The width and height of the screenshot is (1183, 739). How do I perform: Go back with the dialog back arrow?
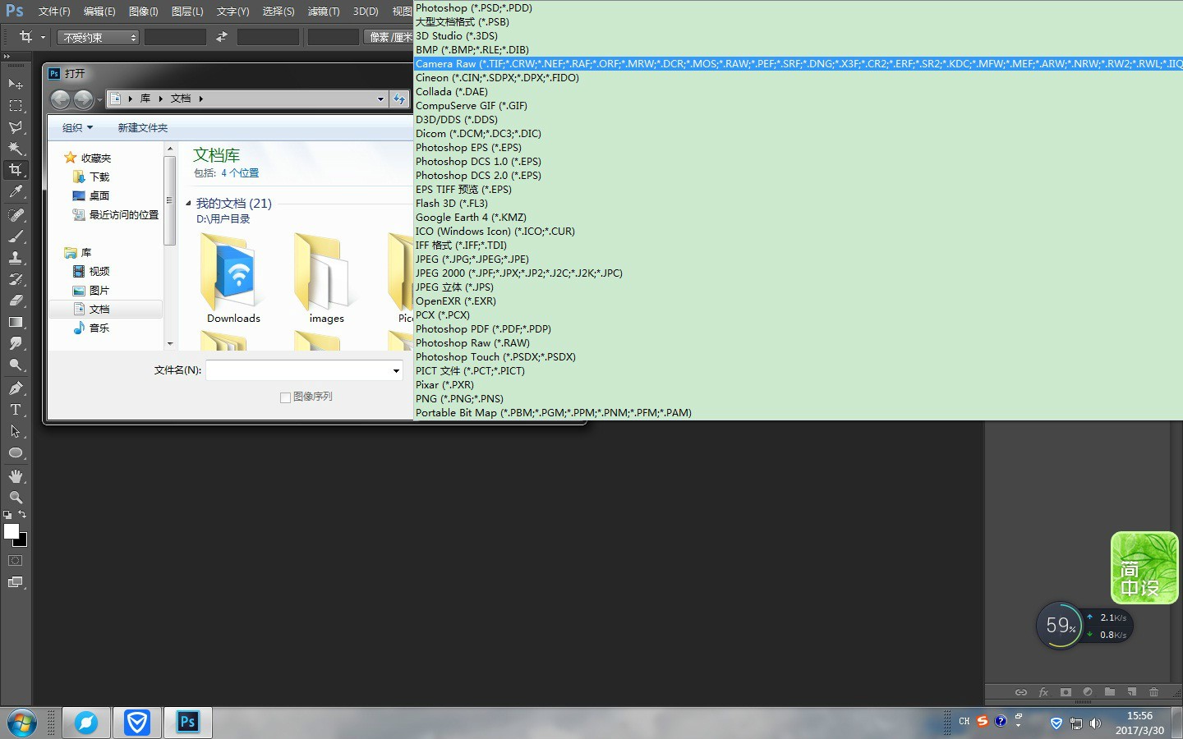(60, 99)
